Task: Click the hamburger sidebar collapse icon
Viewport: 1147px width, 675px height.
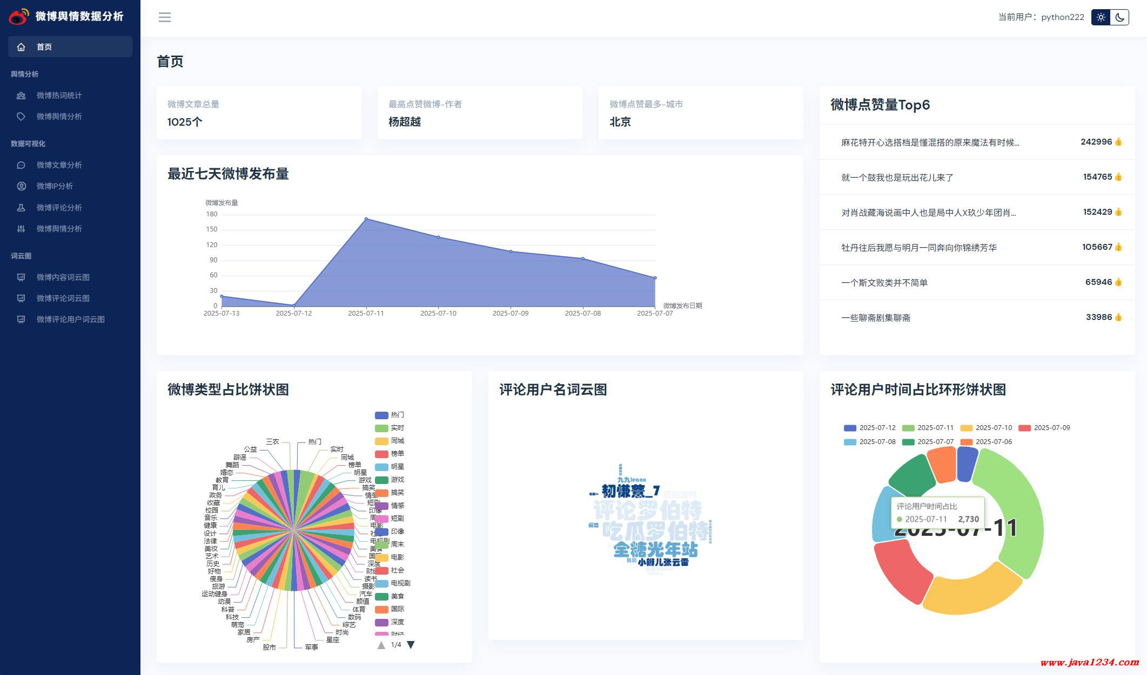Action: [x=165, y=17]
